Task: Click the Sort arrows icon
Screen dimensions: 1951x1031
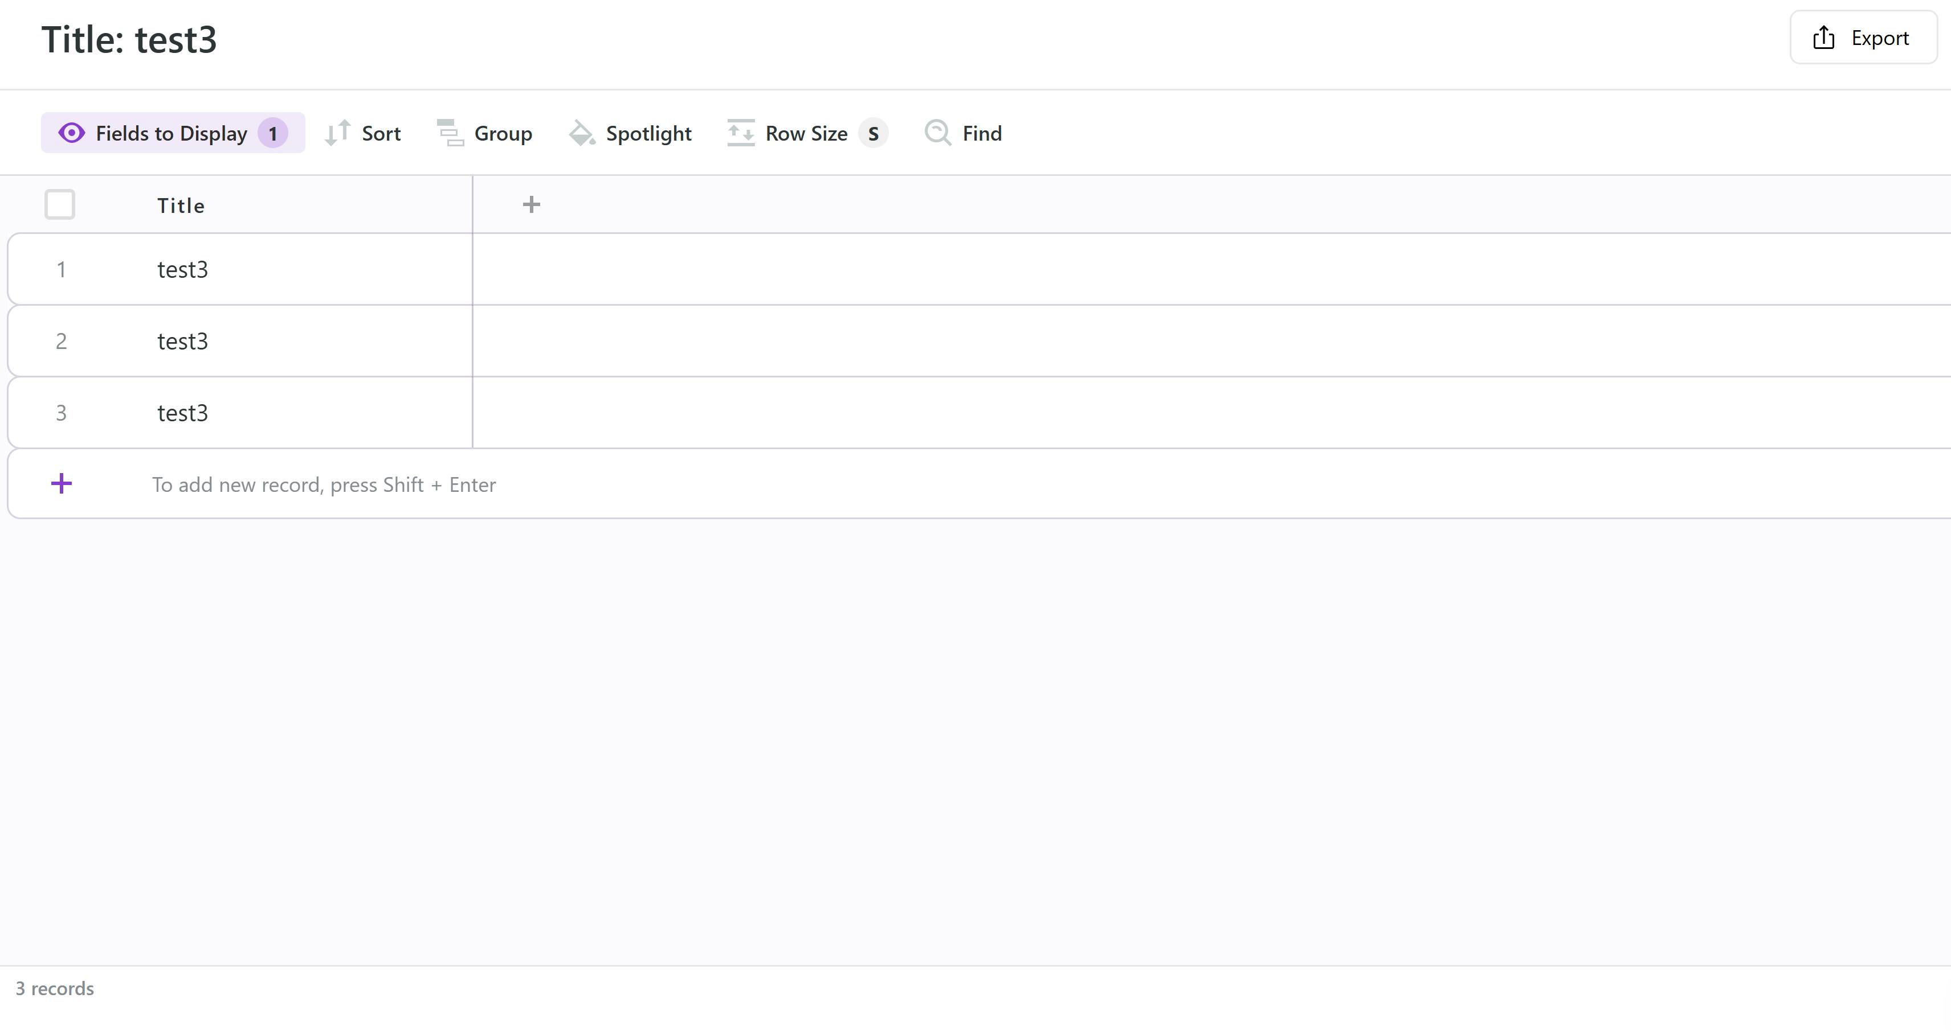Action: [337, 133]
